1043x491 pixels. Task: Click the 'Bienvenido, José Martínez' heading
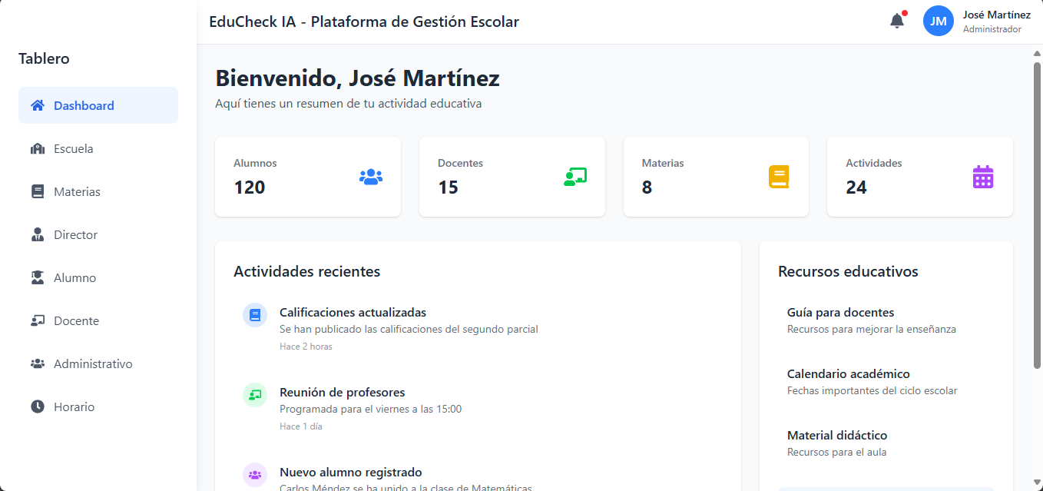pyautogui.click(x=357, y=78)
